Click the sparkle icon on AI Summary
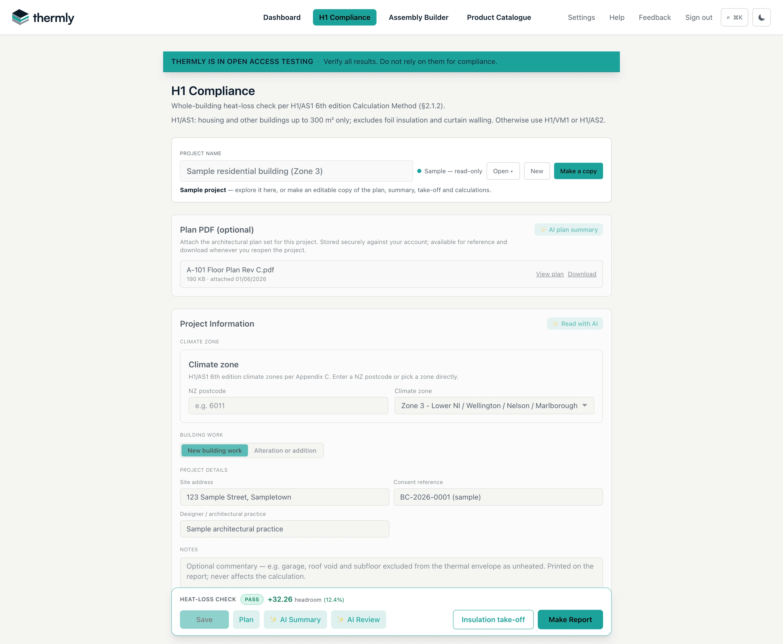The image size is (783, 644). coord(273,620)
